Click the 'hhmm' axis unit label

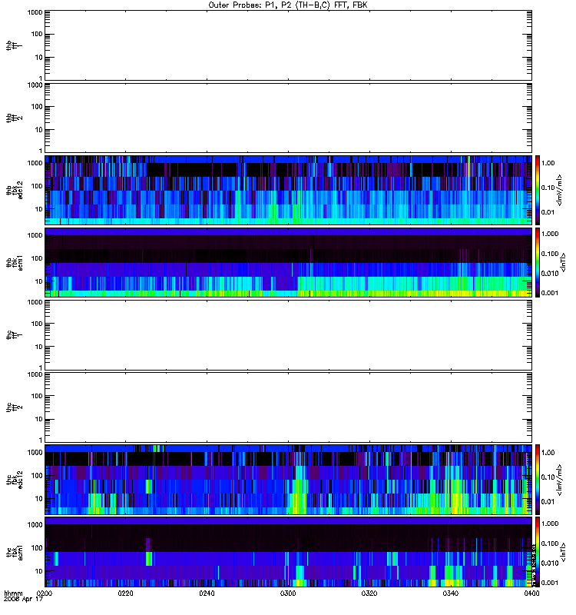tap(13, 593)
